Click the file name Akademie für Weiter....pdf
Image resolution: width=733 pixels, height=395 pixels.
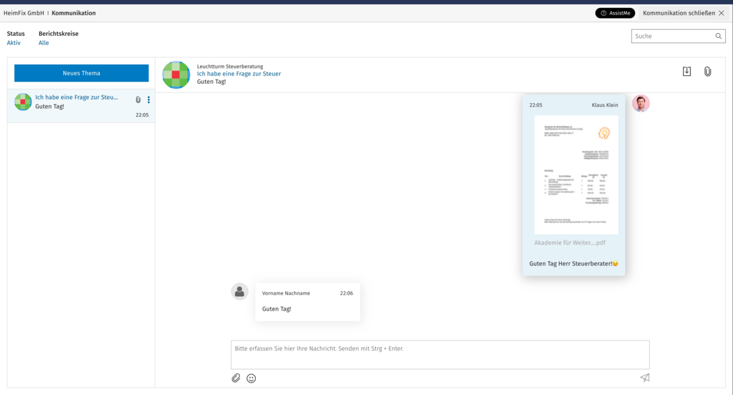pyautogui.click(x=570, y=243)
